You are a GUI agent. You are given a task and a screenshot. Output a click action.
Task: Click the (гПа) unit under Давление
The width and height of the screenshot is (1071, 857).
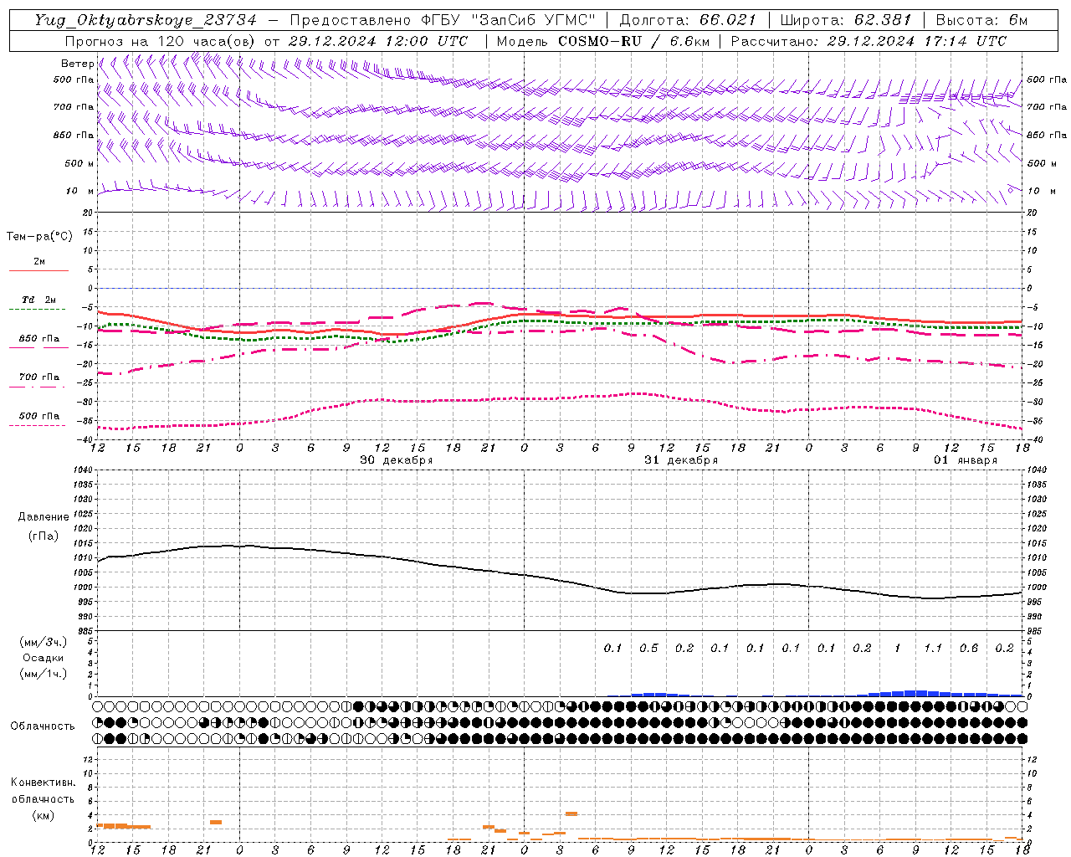43,536
